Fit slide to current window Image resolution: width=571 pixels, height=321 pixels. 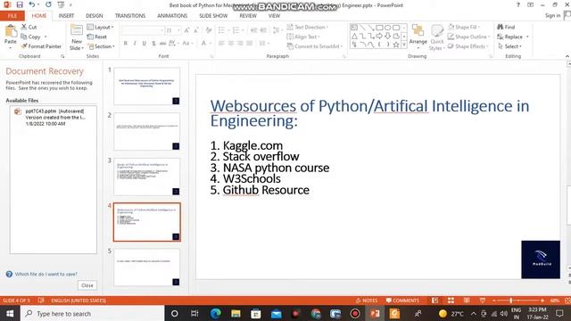[567, 300]
